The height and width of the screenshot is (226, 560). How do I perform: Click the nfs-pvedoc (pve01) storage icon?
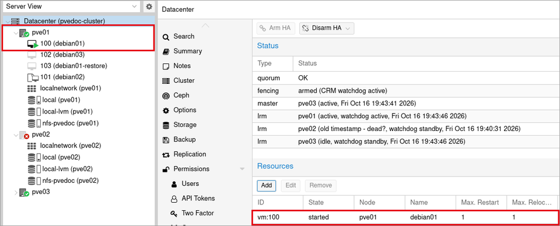coord(34,123)
